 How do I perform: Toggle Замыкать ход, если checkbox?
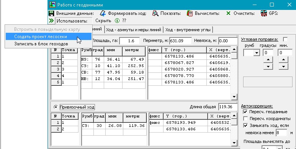(245, 125)
